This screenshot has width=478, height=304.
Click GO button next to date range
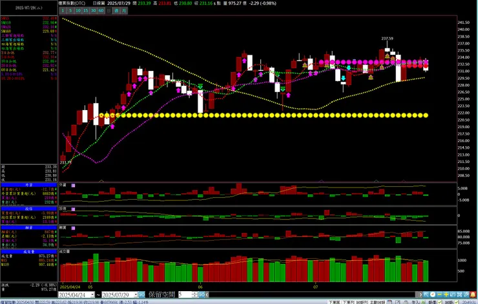tap(141, 294)
